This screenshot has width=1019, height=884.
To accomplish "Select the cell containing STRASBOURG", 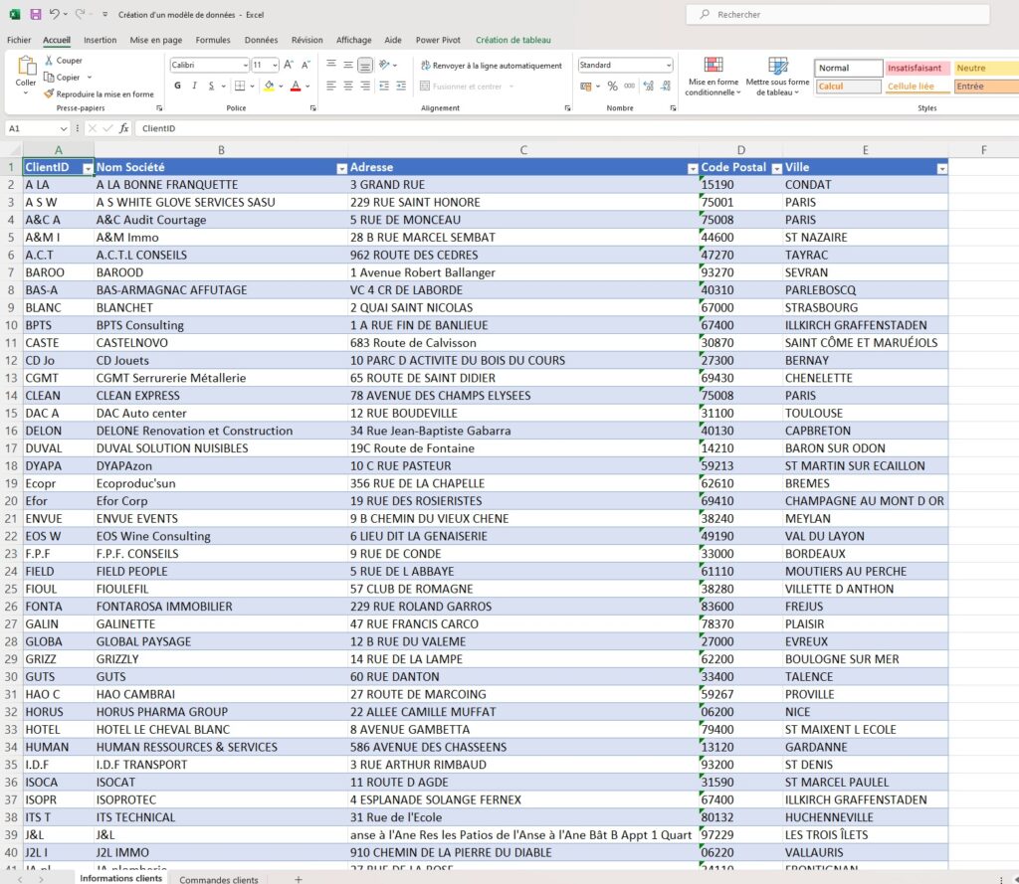I will (x=865, y=308).
